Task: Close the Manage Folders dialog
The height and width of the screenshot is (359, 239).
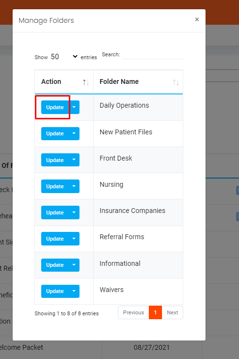Action: pos(197,19)
